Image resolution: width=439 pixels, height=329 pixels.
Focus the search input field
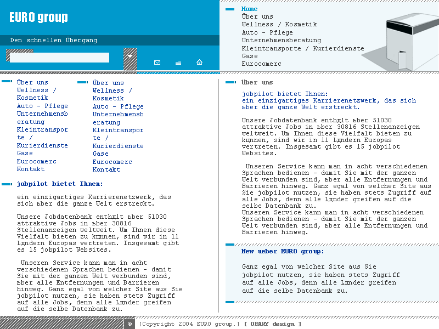pos(59,58)
